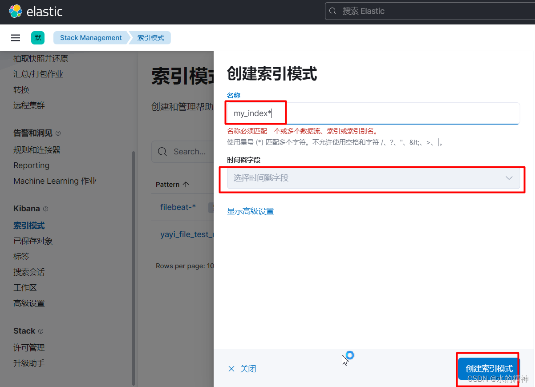Go to the Stack Management breadcrumb
535x387 pixels.
coord(91,38)
